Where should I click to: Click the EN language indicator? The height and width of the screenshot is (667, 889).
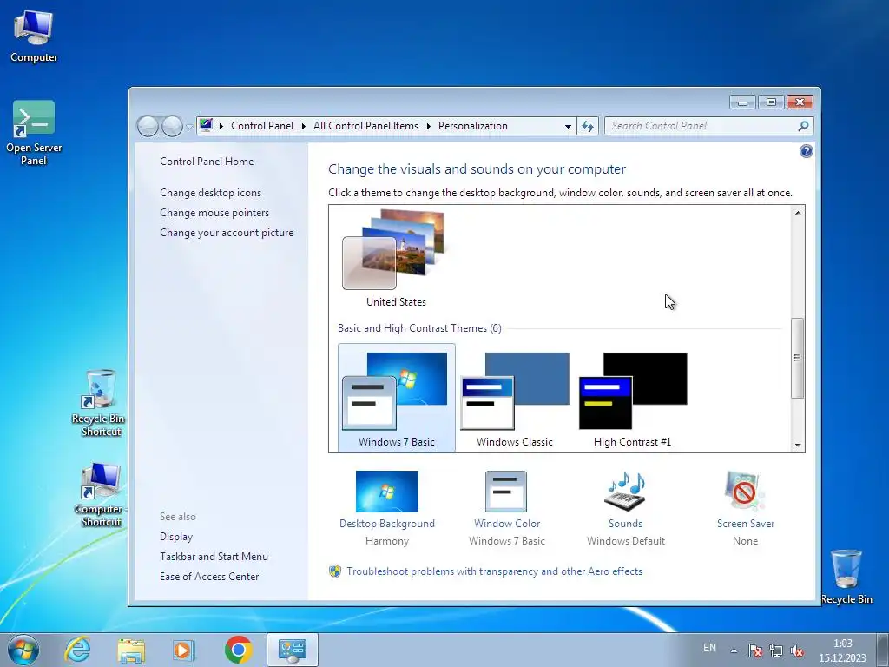coord(709,648)
